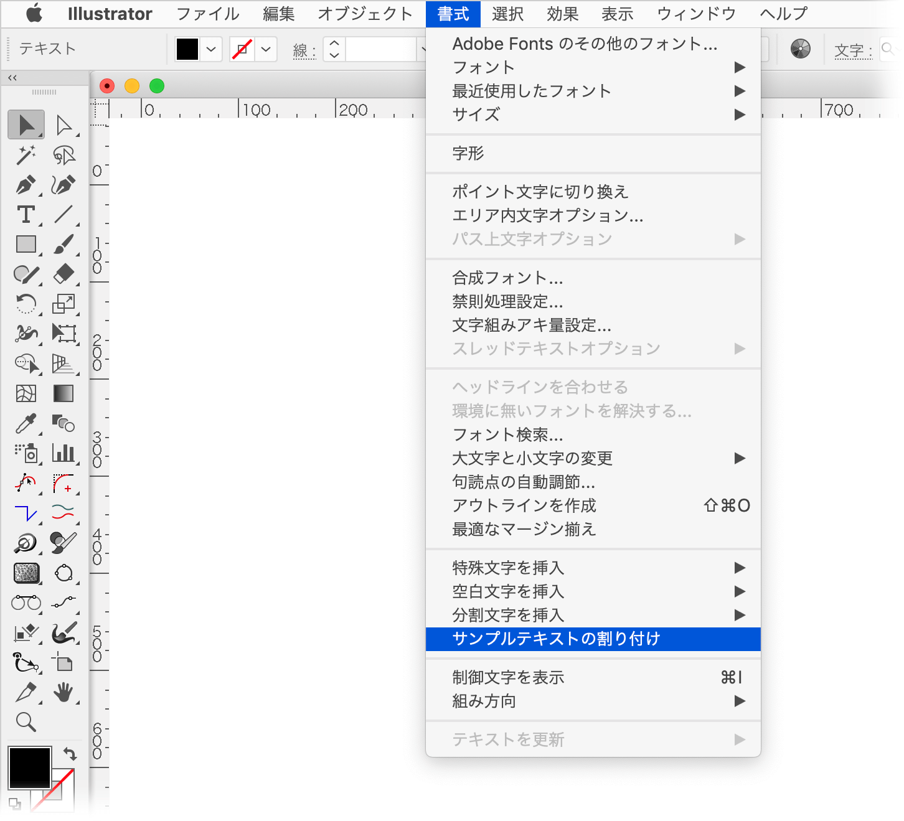This screenshot has width=904, height=821.
Task: Select the Magic Wand tool
Action: pyautogui.click(x=26, y=155)
